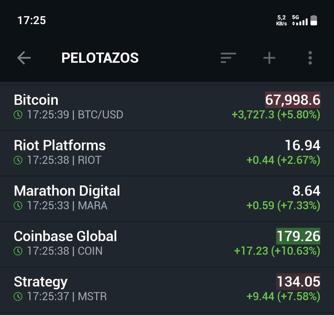The height and width of the screenshot is (315, 334).
Task: Tap the 5G signal strength indicator
Action: [300, 20]
